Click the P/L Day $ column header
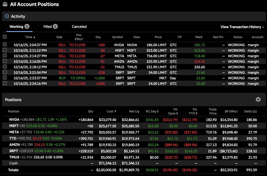The height and width of the screenshot is (176, 267). pyautogui.click(x=152, y=111)
